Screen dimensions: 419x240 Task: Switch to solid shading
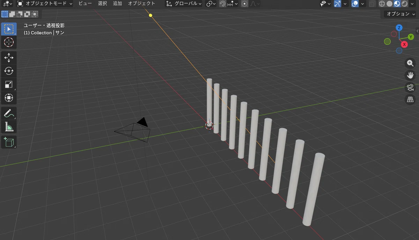click(389, 3)
